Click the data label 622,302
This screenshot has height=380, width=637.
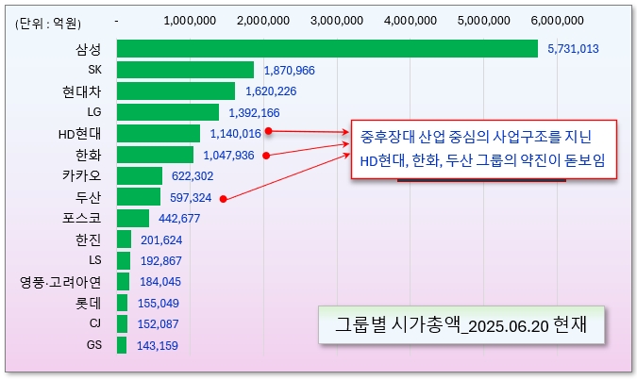tap(193, 176)
